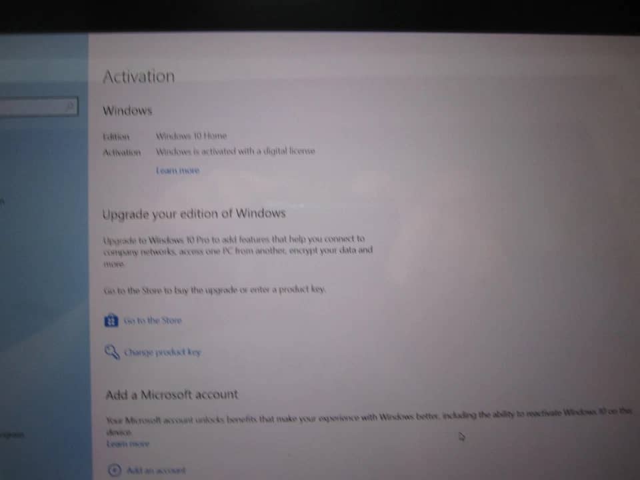
Task: Open the Learn more link under Activation
Action: click(177, 170)
